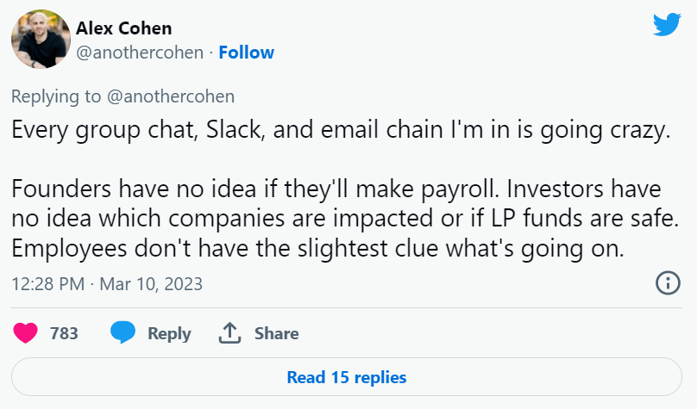Click the share upload arrow icon
Viewport: 697px width, 409px height.
[x=229, y=333]
